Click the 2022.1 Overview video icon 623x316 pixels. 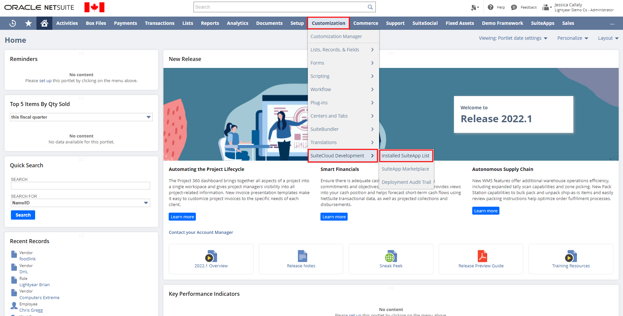pyautogui.click(x=211, y=256)
